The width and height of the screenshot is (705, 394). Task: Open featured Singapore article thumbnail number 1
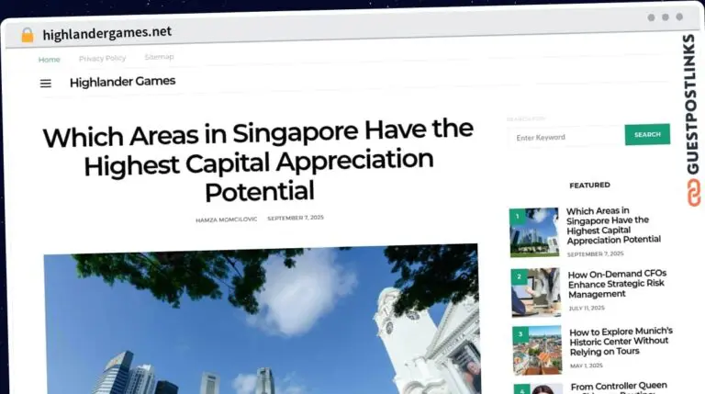click(534, 232)
